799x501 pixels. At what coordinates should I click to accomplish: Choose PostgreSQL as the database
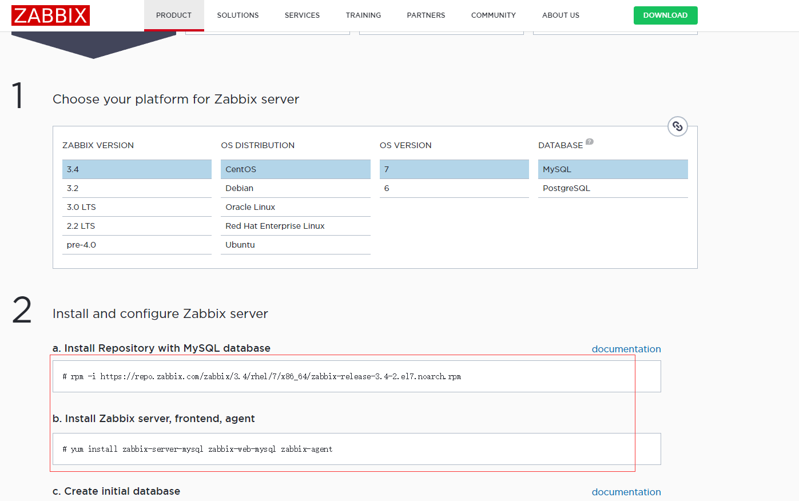613,188
